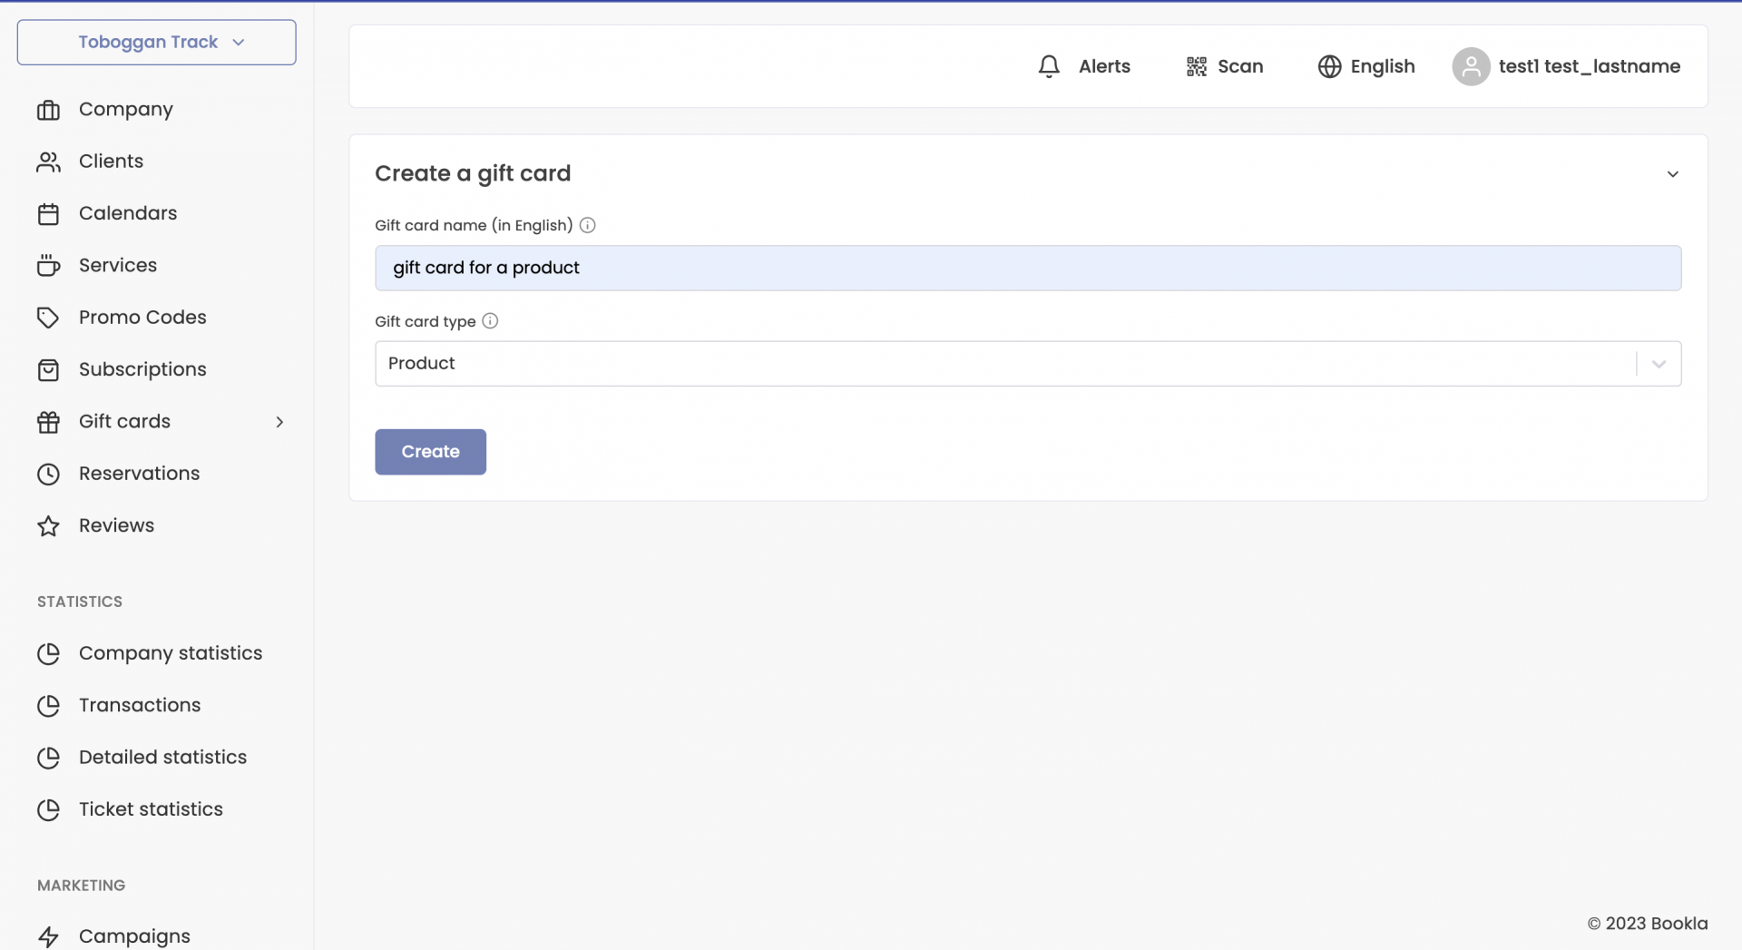Click the Reviews star icon

click(48, 525)
